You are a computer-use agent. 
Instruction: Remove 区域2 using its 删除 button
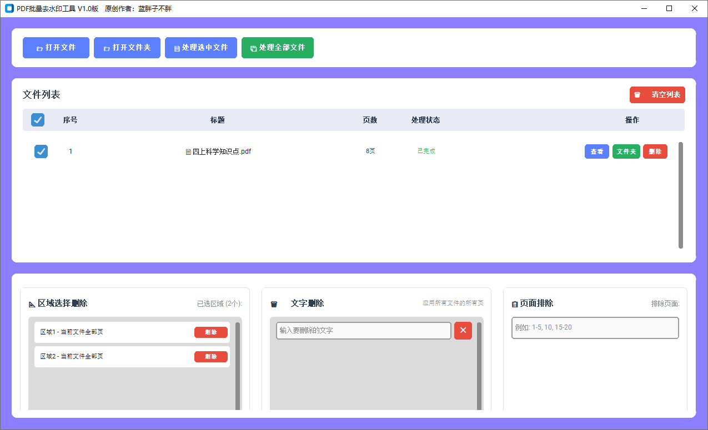(210, 357)
